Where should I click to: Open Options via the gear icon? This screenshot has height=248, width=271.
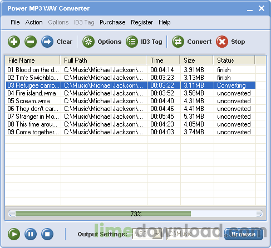pyautogui.click(x=88, y=42)
